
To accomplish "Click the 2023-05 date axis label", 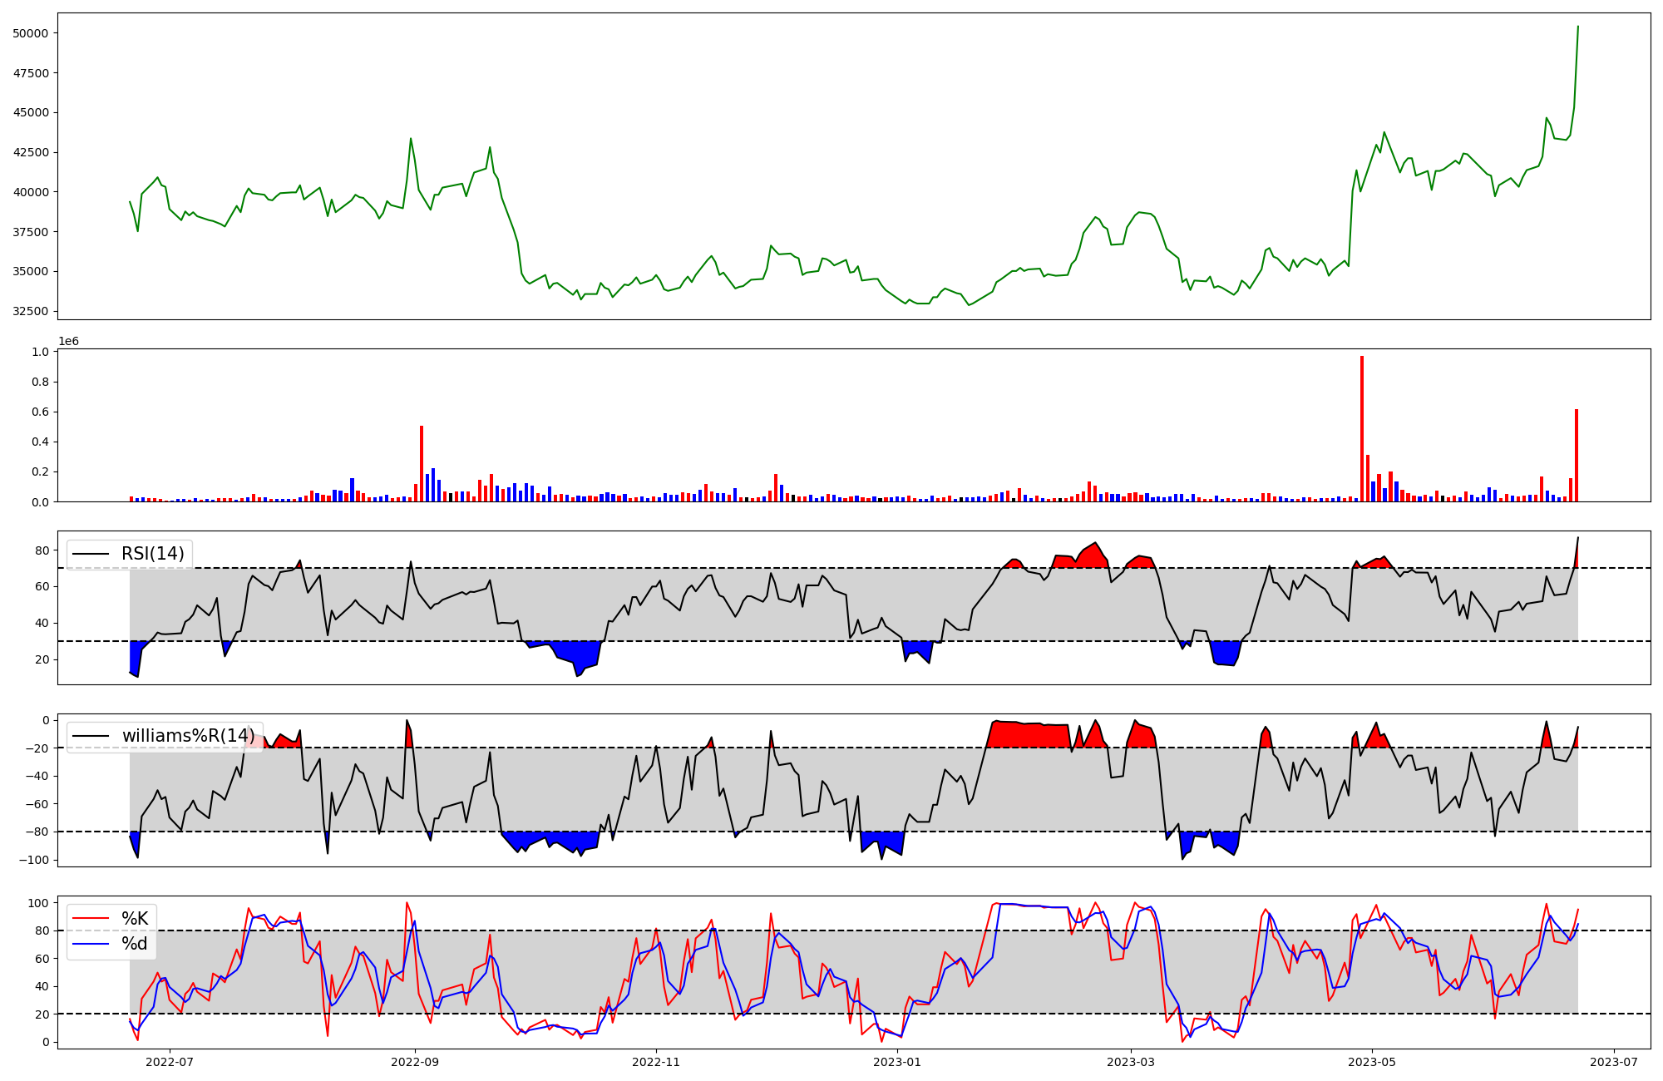I will 1371,1061.
